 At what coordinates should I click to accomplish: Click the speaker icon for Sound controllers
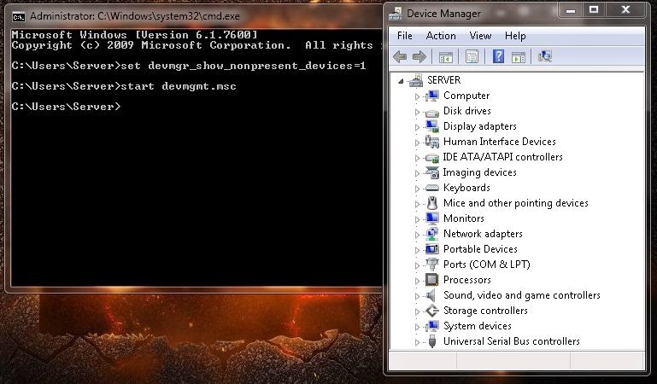(x=431, y=295)
